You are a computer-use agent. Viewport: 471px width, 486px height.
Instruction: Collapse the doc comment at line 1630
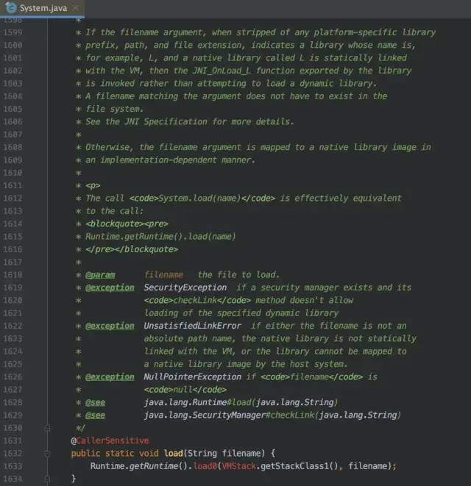click(47, 428)
